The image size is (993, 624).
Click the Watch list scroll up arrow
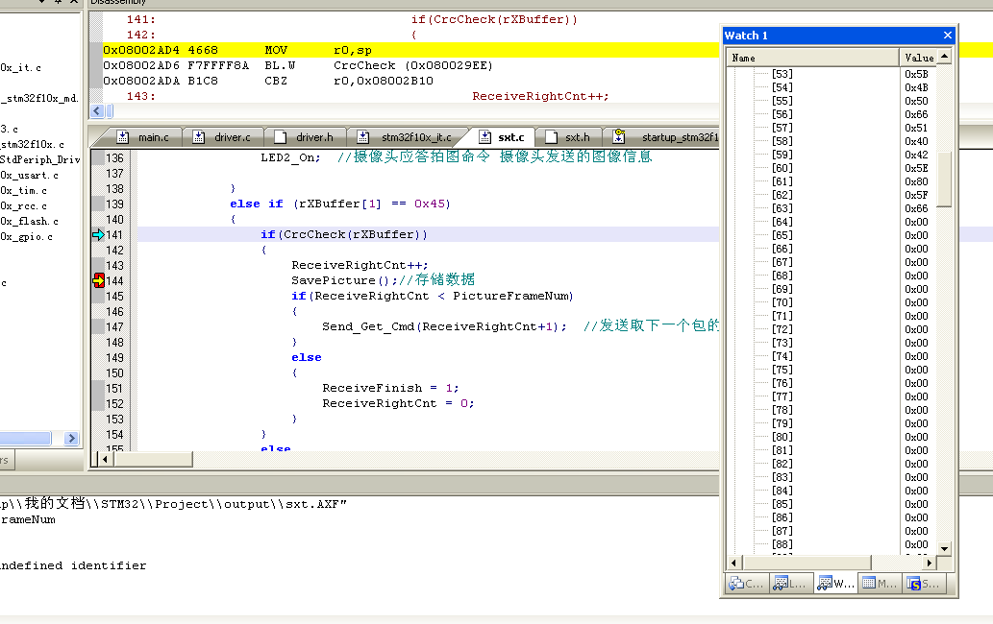944,57
